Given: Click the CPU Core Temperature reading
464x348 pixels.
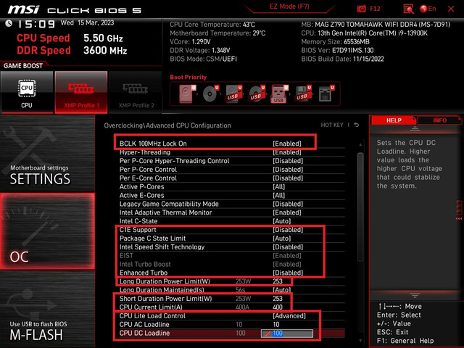Looking at the screenshot, I should pos(212,25).
